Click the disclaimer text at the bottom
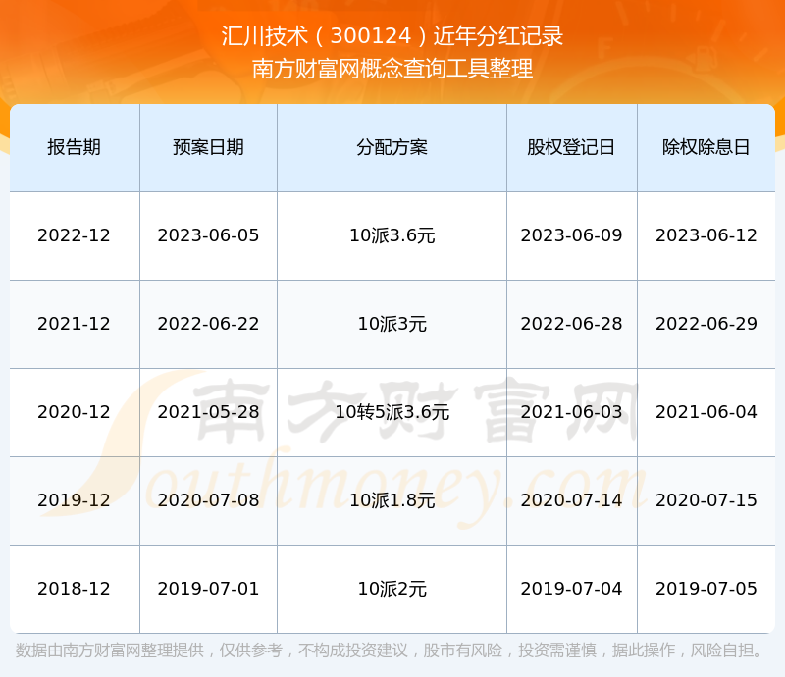 pyautogui.click(x=390, y=651)
